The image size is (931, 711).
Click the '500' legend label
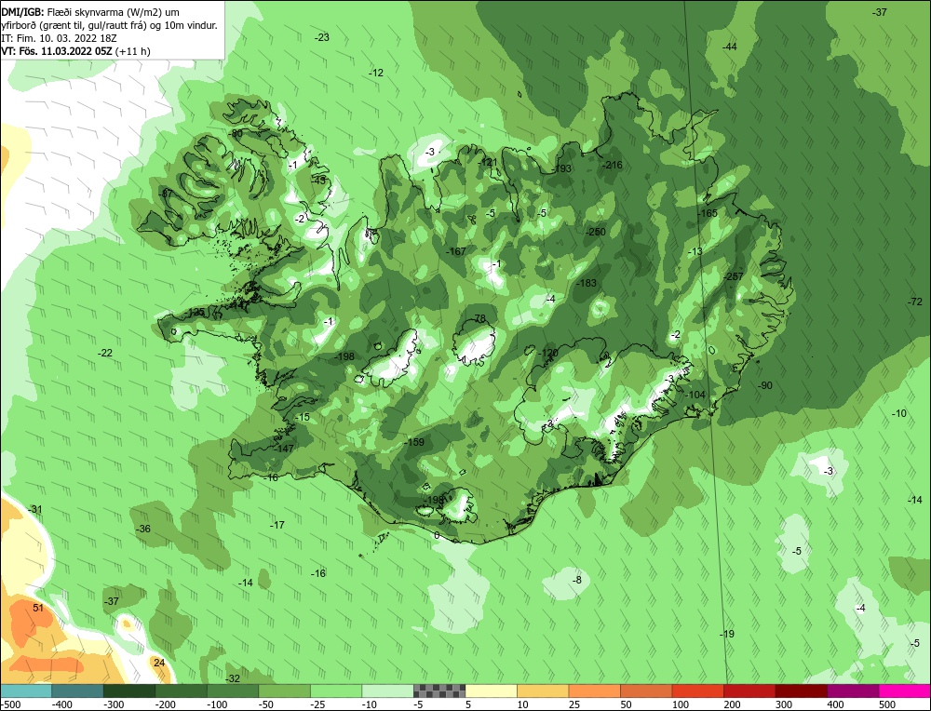pos(887,704)
